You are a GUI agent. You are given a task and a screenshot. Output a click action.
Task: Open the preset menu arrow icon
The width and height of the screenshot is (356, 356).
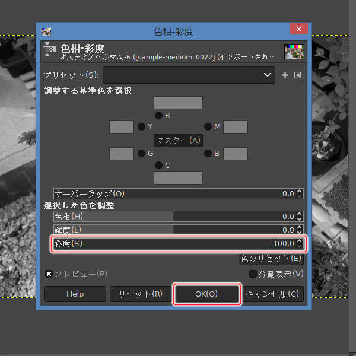point(297,75)
